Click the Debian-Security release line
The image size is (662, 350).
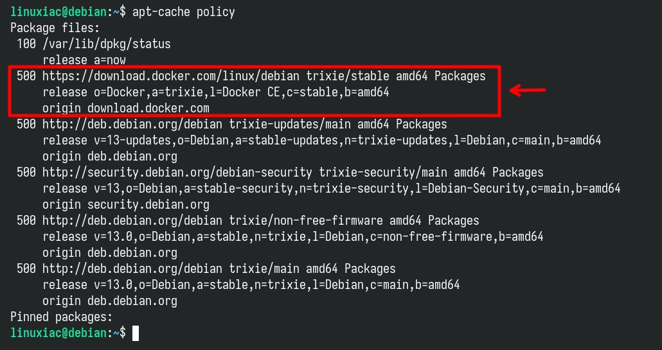332,189
